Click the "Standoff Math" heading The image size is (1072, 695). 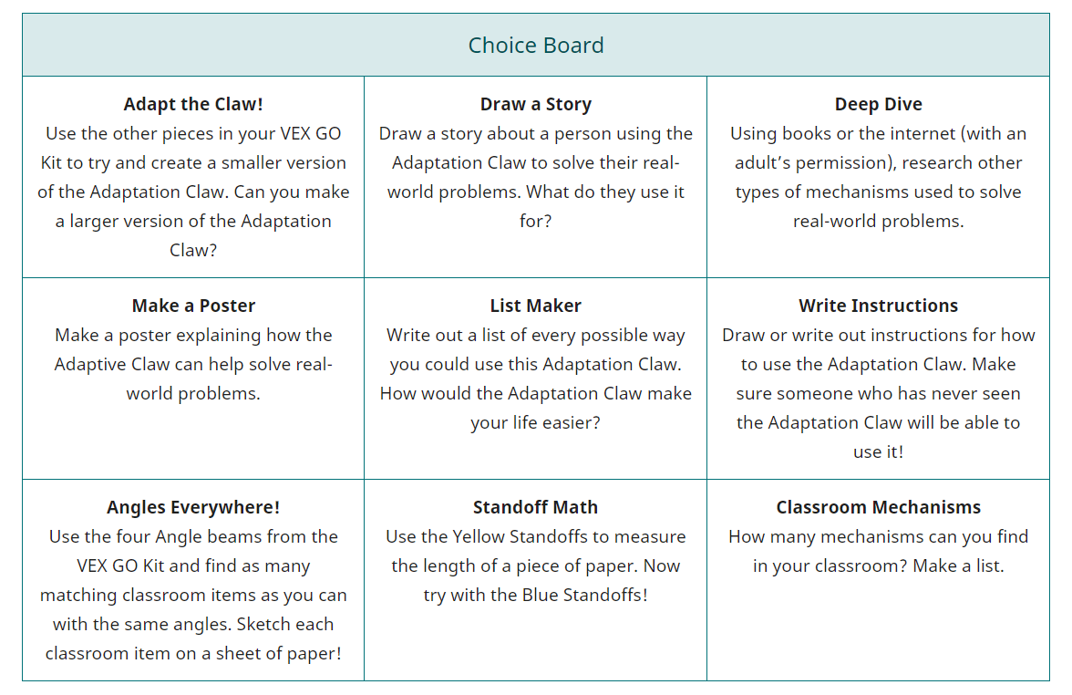[x=536, y=507]
